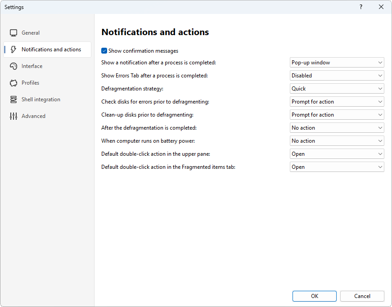This screenshot has width=392, height=307.
Task: Click the Notifications and actions heading
Action: (155, 32)
